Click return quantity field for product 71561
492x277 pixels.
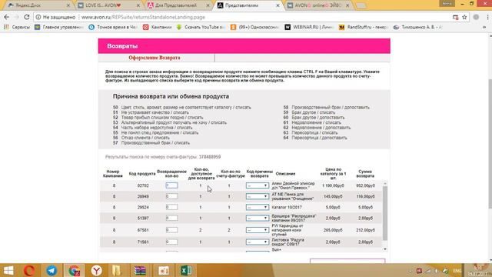(x=171, y=242)
